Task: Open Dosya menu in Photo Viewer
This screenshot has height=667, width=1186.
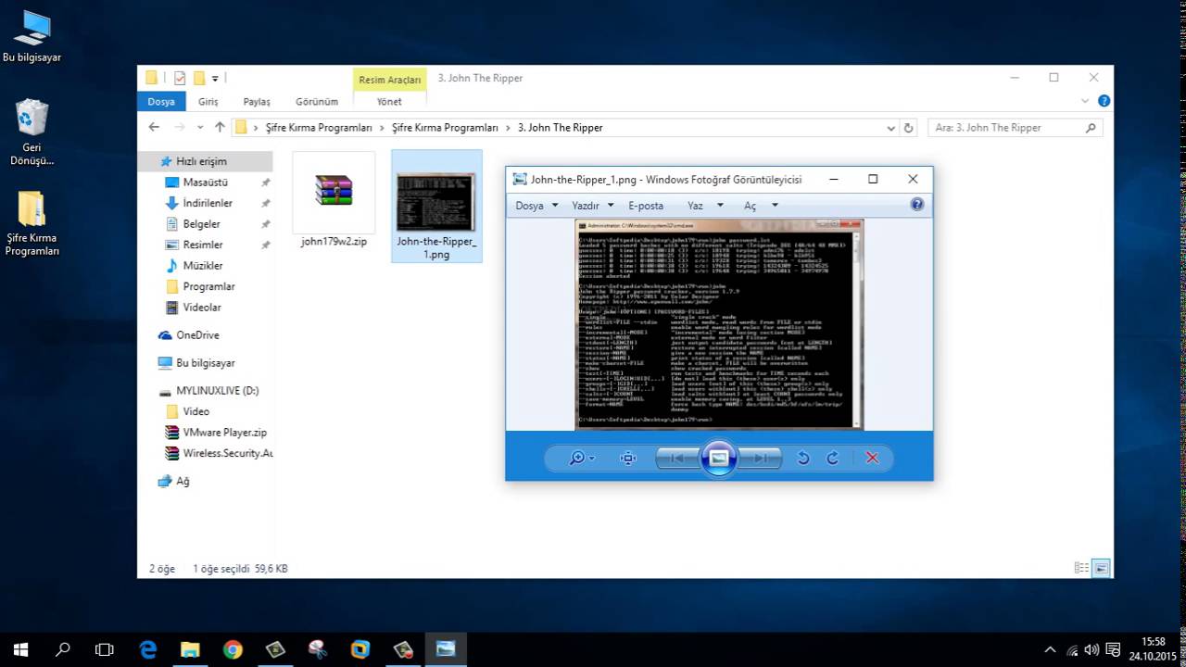Action: [536, 206]
